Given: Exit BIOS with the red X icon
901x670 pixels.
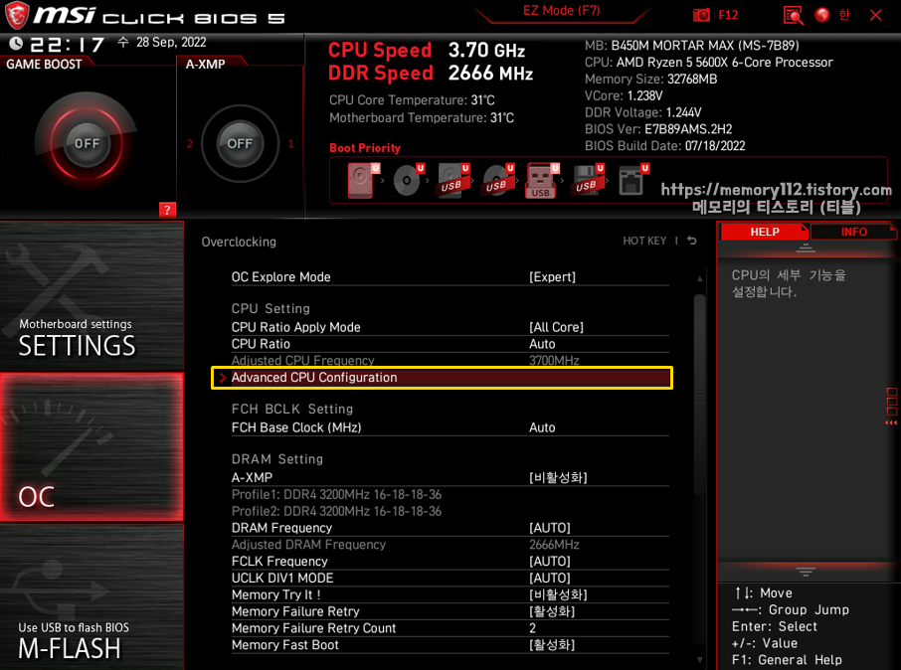Looking at the screenshot, I should tap(876, 15).
